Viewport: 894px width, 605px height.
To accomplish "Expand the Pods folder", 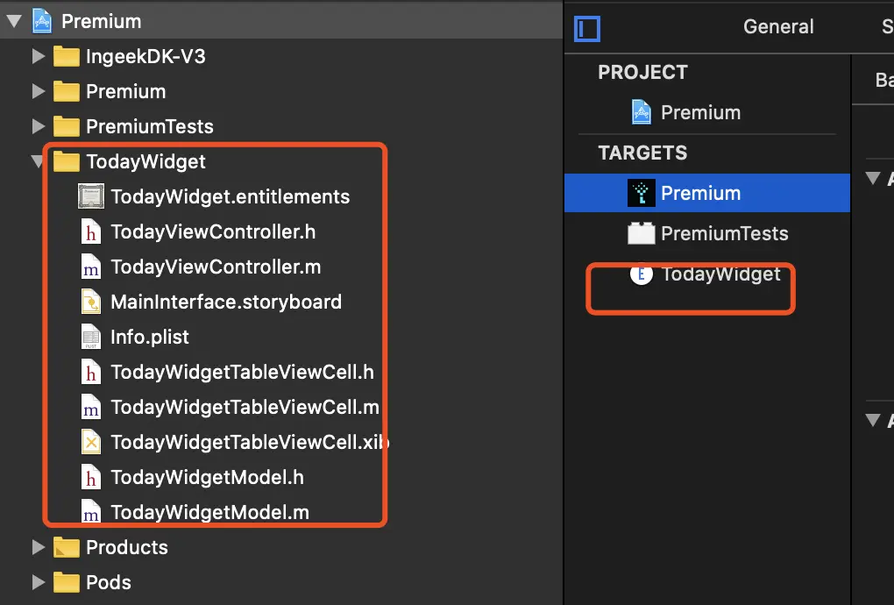I will tap(38, 582).
